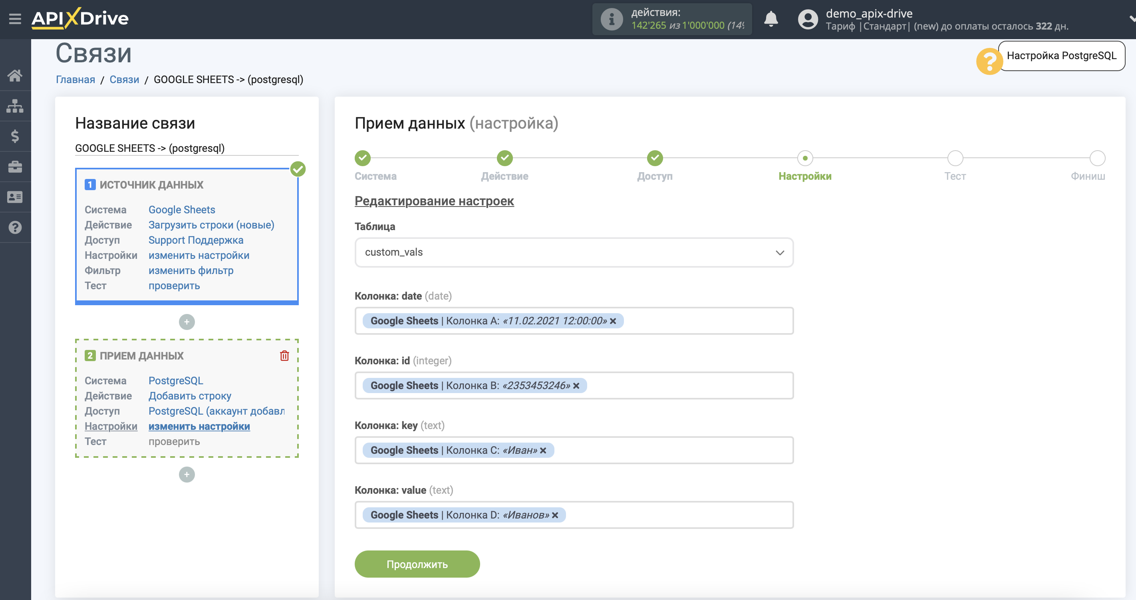Open Добавить строку action link
Image resolution: width=1136 pixels, height=600 pixels.
pyautogui.click(x=190, y=396)
